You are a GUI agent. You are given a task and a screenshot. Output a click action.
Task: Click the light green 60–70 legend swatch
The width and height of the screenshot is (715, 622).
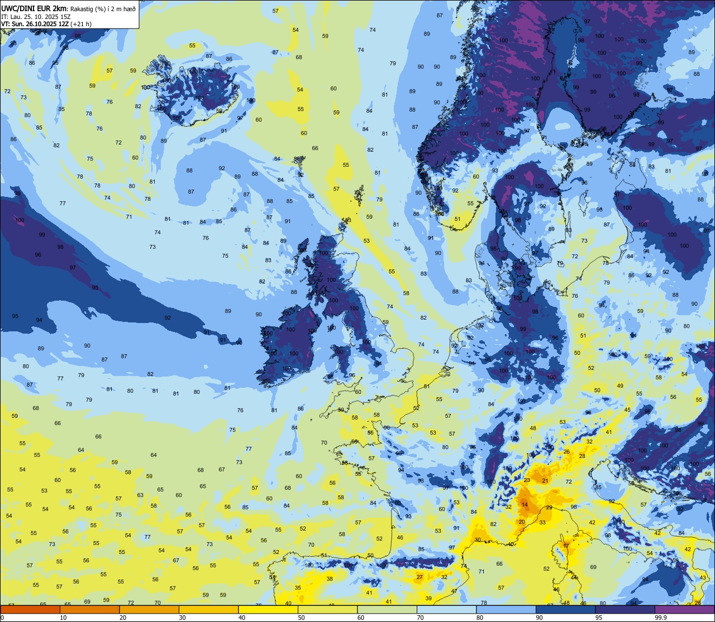pos(387,609)
